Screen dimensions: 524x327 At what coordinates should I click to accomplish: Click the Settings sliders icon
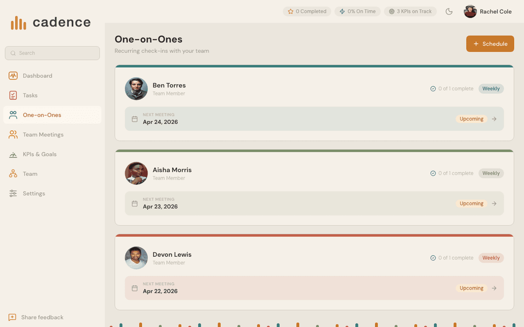[x=13, y=193]
